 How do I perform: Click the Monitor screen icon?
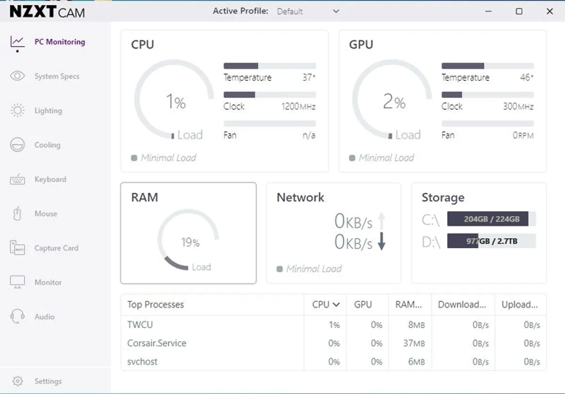(17, 282)
